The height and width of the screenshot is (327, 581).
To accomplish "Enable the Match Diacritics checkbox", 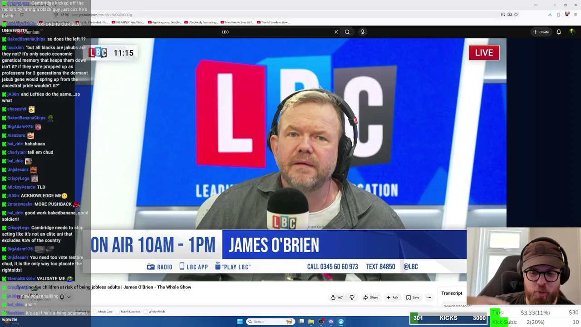I will [x=118, y=312].
